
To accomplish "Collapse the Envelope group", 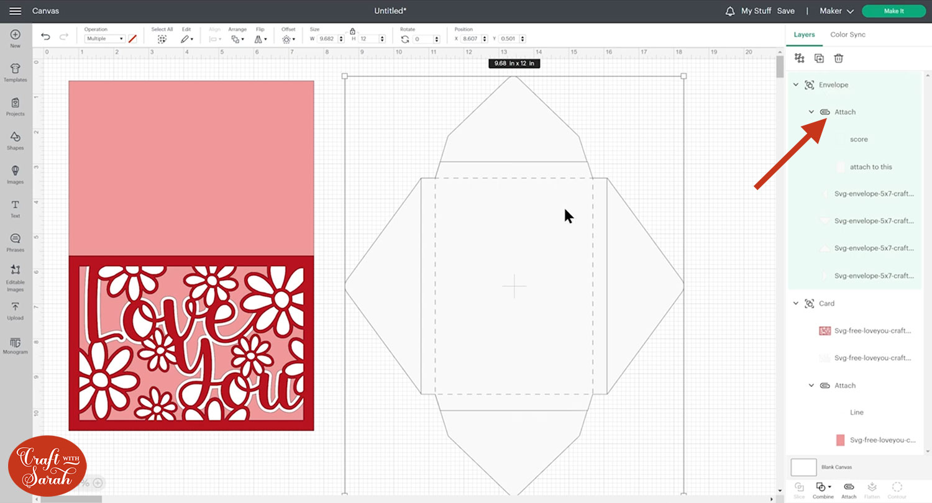I will 796,84.
